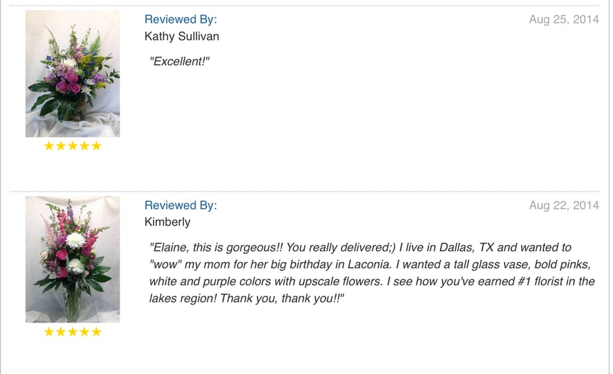
Task: Click the middle star of Kathy Sullivan's rating
Action: point(72,146)
